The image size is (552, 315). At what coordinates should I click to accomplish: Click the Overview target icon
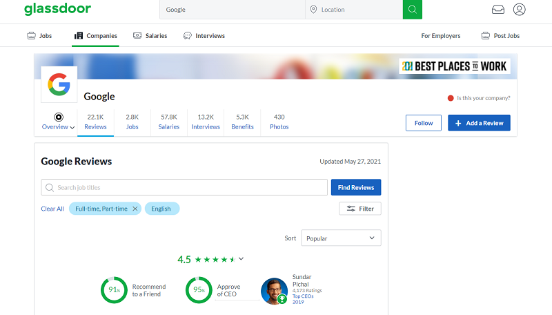59,117
